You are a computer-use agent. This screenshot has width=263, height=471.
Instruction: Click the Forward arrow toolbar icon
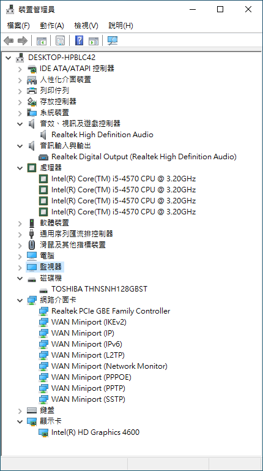coord(23,40)
